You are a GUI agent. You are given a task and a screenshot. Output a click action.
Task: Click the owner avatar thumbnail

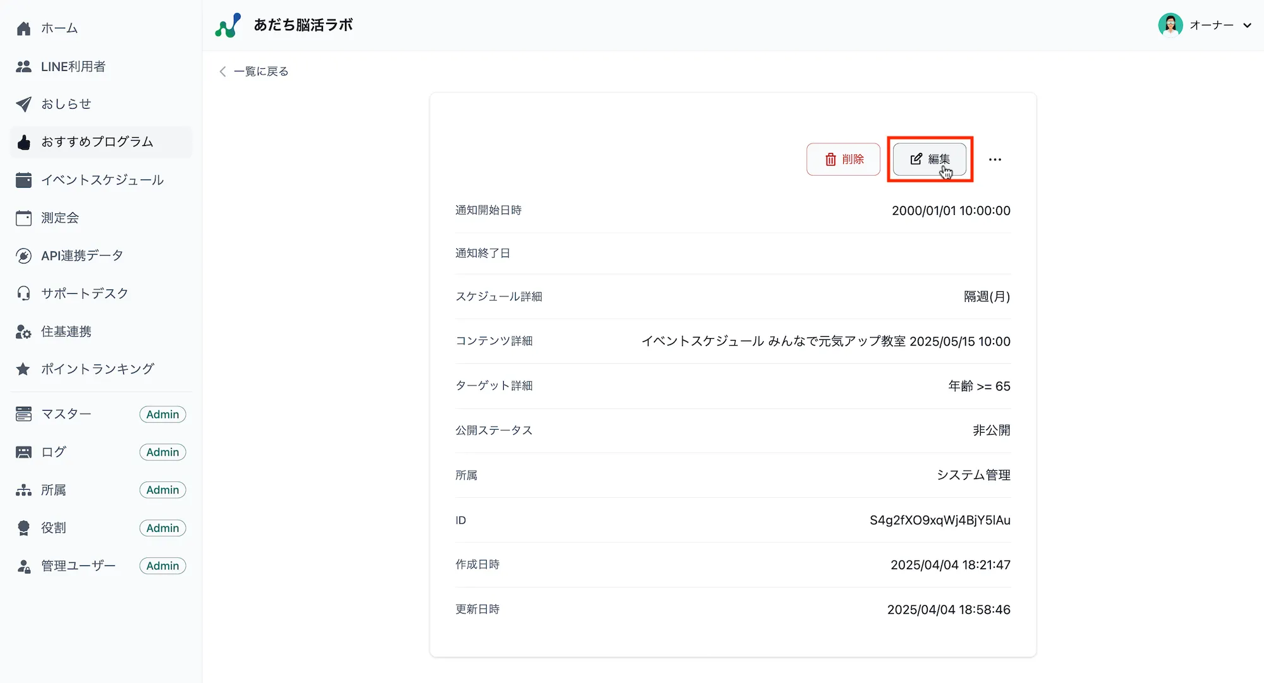click(x=1172, y=25)
